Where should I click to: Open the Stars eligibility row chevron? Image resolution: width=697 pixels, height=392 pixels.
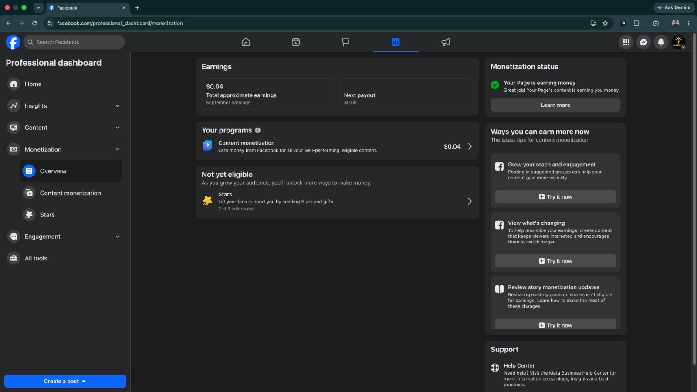(470, 201)
